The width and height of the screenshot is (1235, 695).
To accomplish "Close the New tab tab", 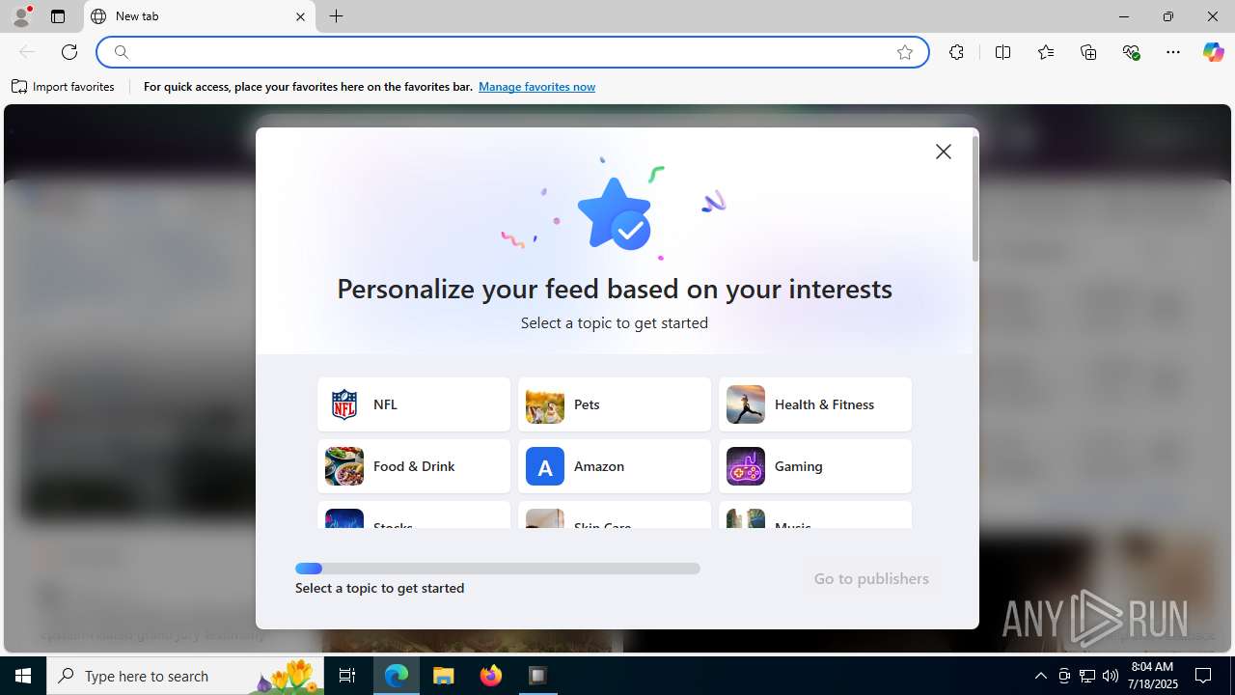I will click(x=300, y=16).
